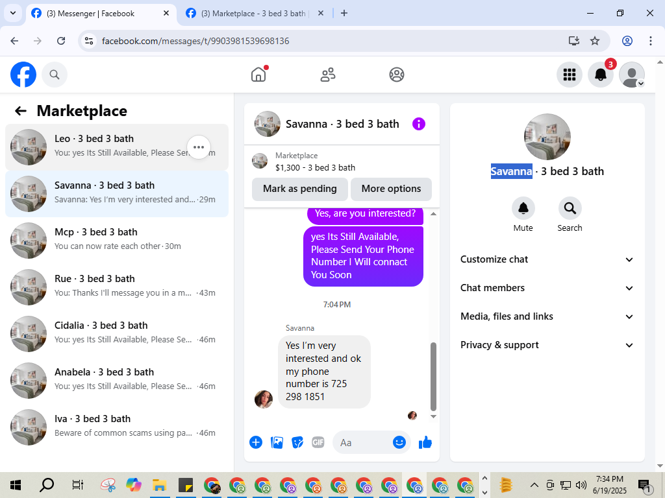Viewport: 665px width, 498px height.
Task: Open three-dot options on Leo conversation
Action: pyautogui.click(x=199, y=147)
